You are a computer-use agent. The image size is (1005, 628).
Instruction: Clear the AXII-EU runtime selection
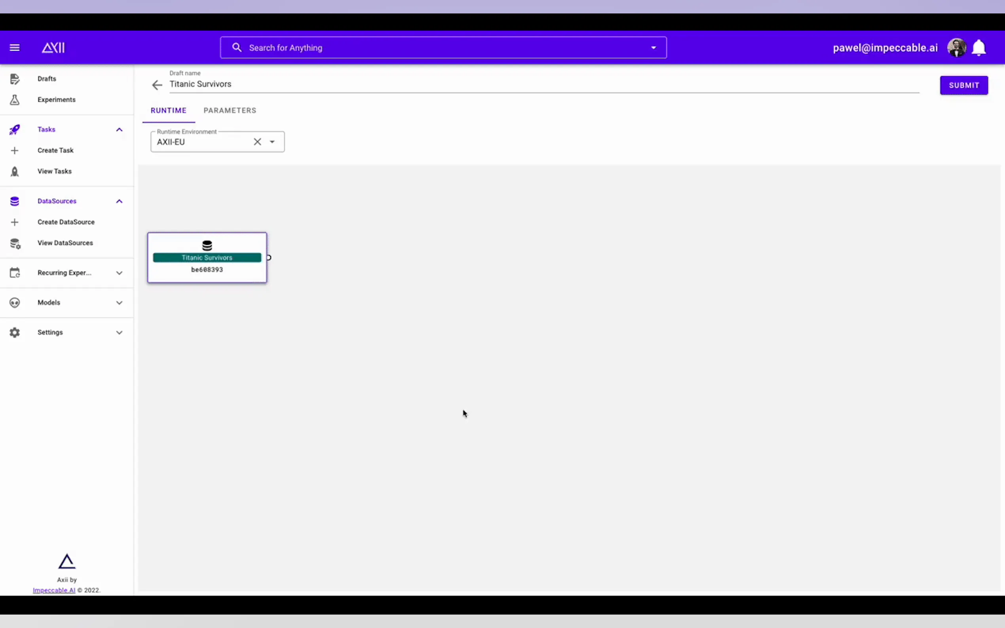257,142
